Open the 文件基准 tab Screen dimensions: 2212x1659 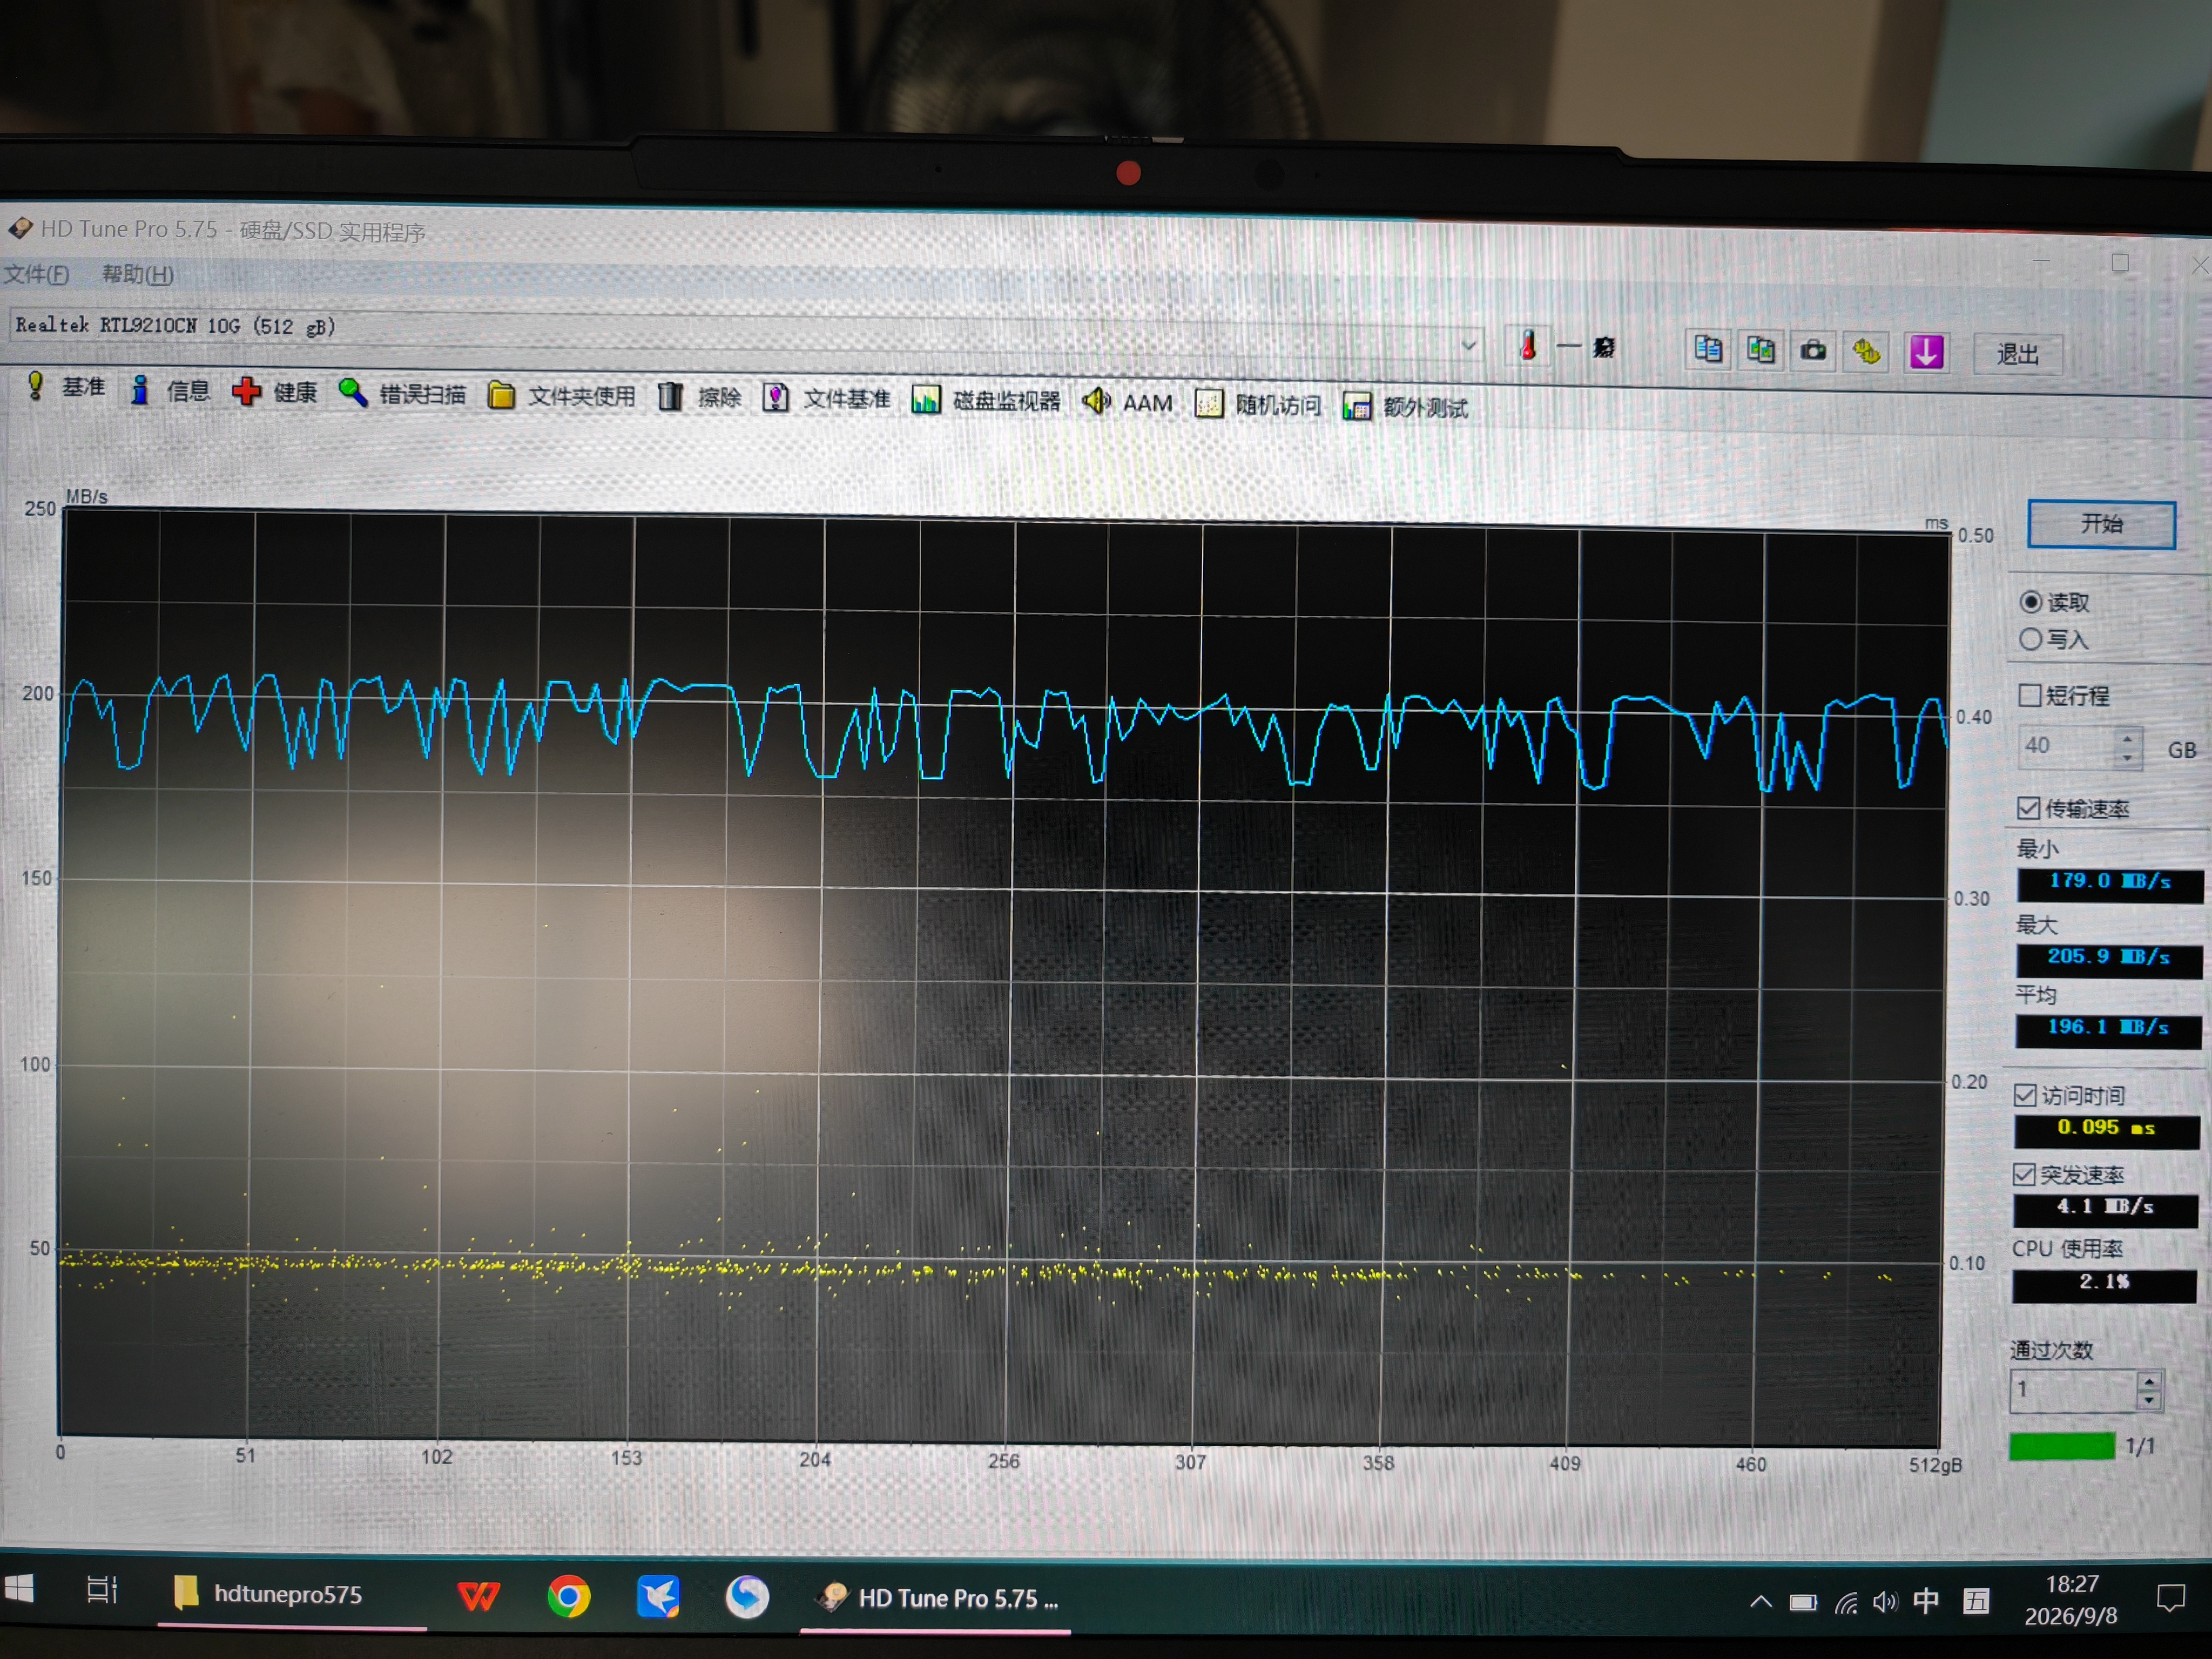[x=826, y=399]
